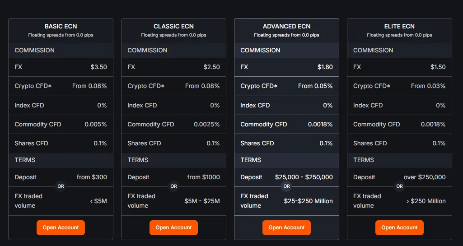Select Open Account in the Elite ECN card
This screenshot has height=246, width=463.
click(x=399, y=227)
